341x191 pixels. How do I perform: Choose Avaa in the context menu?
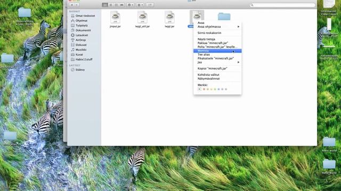click(217, 23)
